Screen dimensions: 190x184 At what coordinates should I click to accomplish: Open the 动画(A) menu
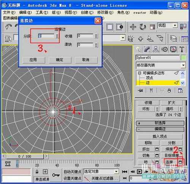[x=156, y=13]
